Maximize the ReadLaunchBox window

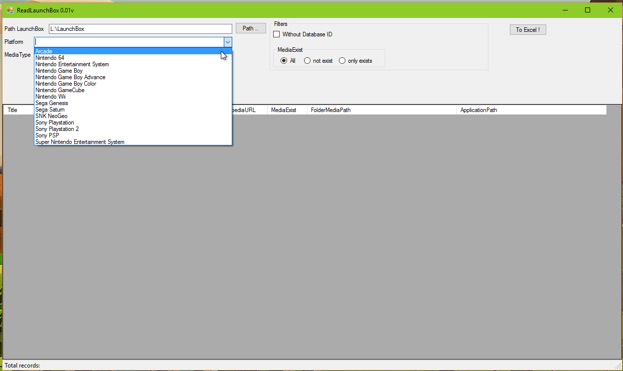pos(588,10)
